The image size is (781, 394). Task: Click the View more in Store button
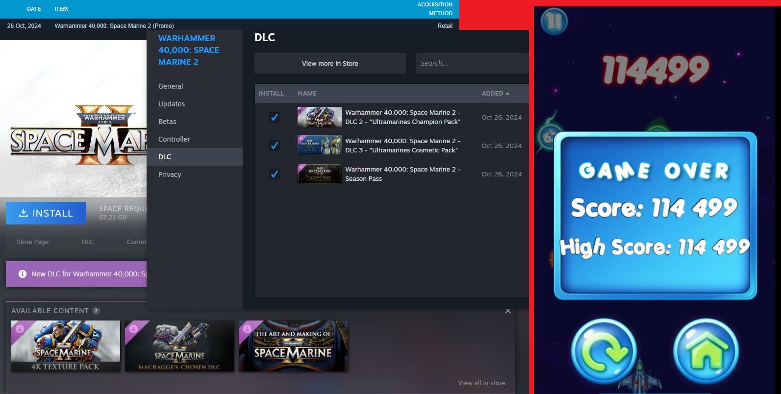(x=330, y=63)
